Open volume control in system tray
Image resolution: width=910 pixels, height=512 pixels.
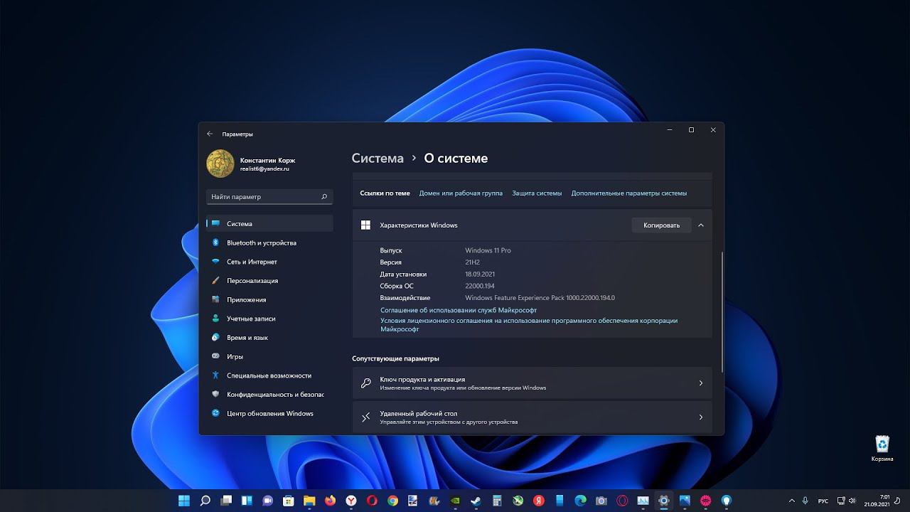point(852,501)
